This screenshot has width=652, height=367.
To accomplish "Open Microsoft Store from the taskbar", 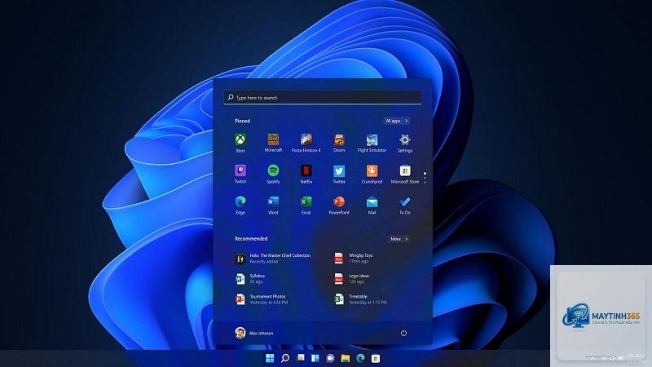I will pos(376,358).
